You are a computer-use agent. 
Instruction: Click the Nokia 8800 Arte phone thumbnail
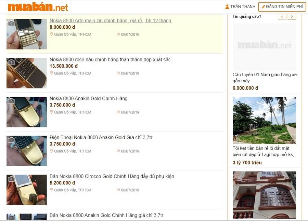tap(26, 34)
